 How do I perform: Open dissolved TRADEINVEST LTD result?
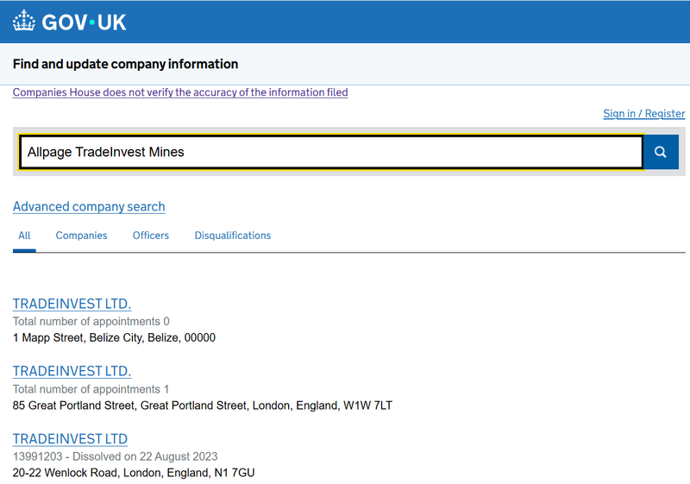pos(70,438)
